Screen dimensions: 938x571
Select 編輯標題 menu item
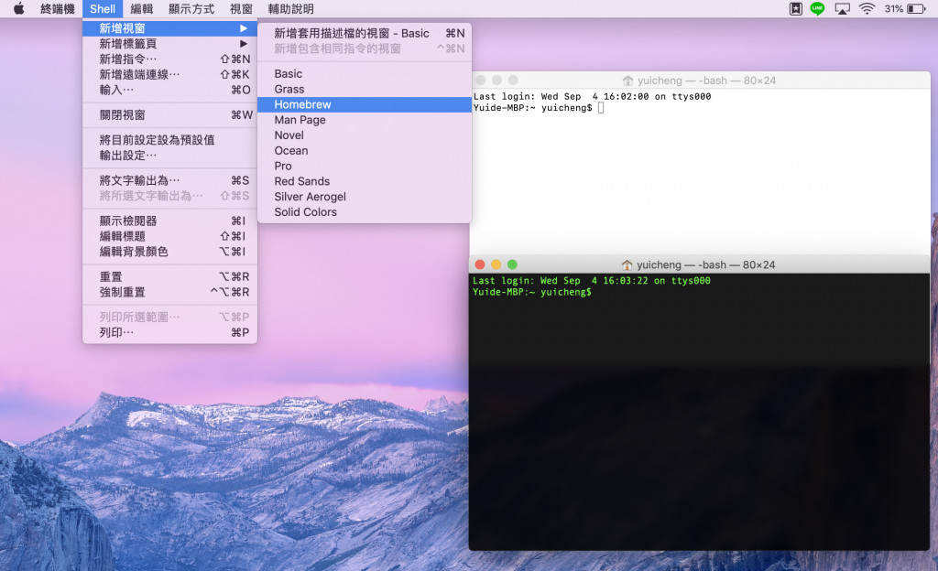[169, 236]
